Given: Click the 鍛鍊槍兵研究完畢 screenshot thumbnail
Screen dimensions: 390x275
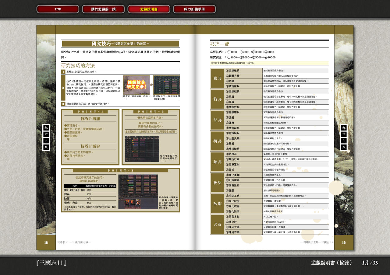Looking at the screenshot, I should click(x=136, y=85).
